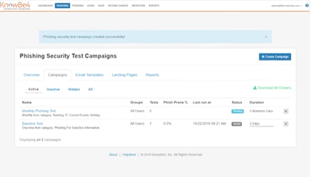310x177 pixels.
Task: Select the All campaigns filter
Action: pos(90,89)
